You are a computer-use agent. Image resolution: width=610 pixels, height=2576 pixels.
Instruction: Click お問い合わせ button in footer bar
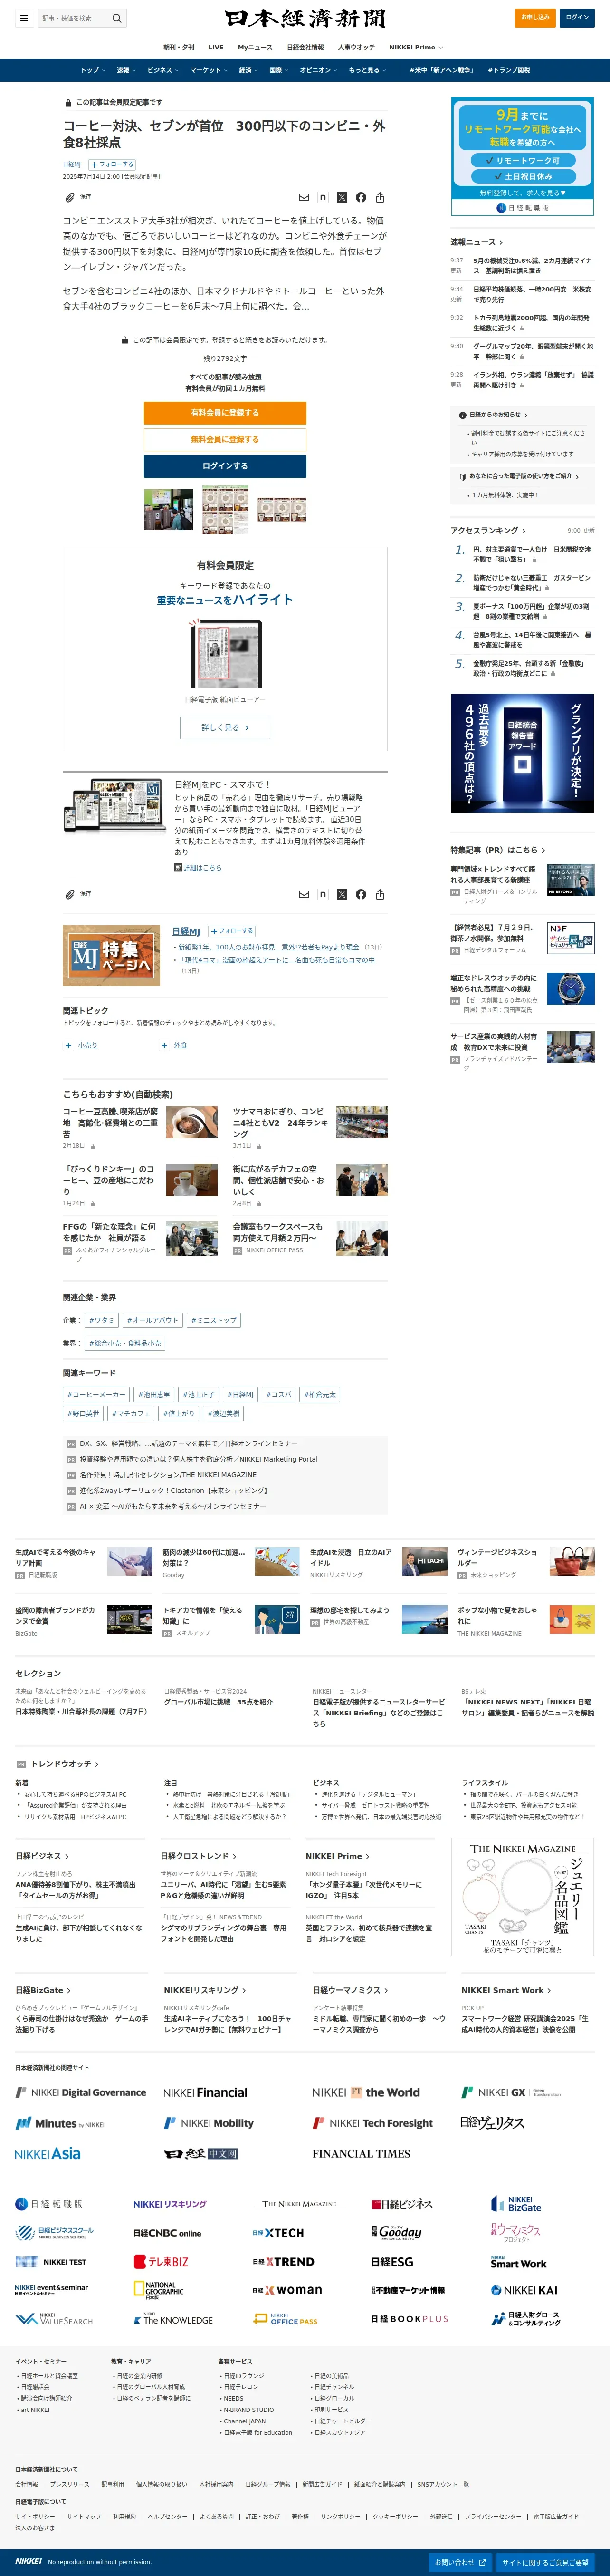point(460,2562)
